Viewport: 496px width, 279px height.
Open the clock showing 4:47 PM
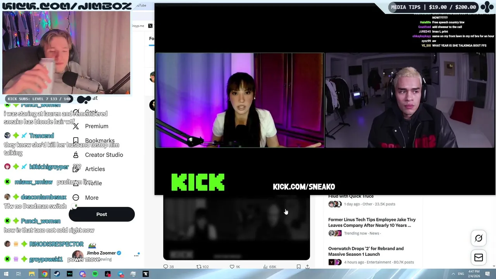474,274
